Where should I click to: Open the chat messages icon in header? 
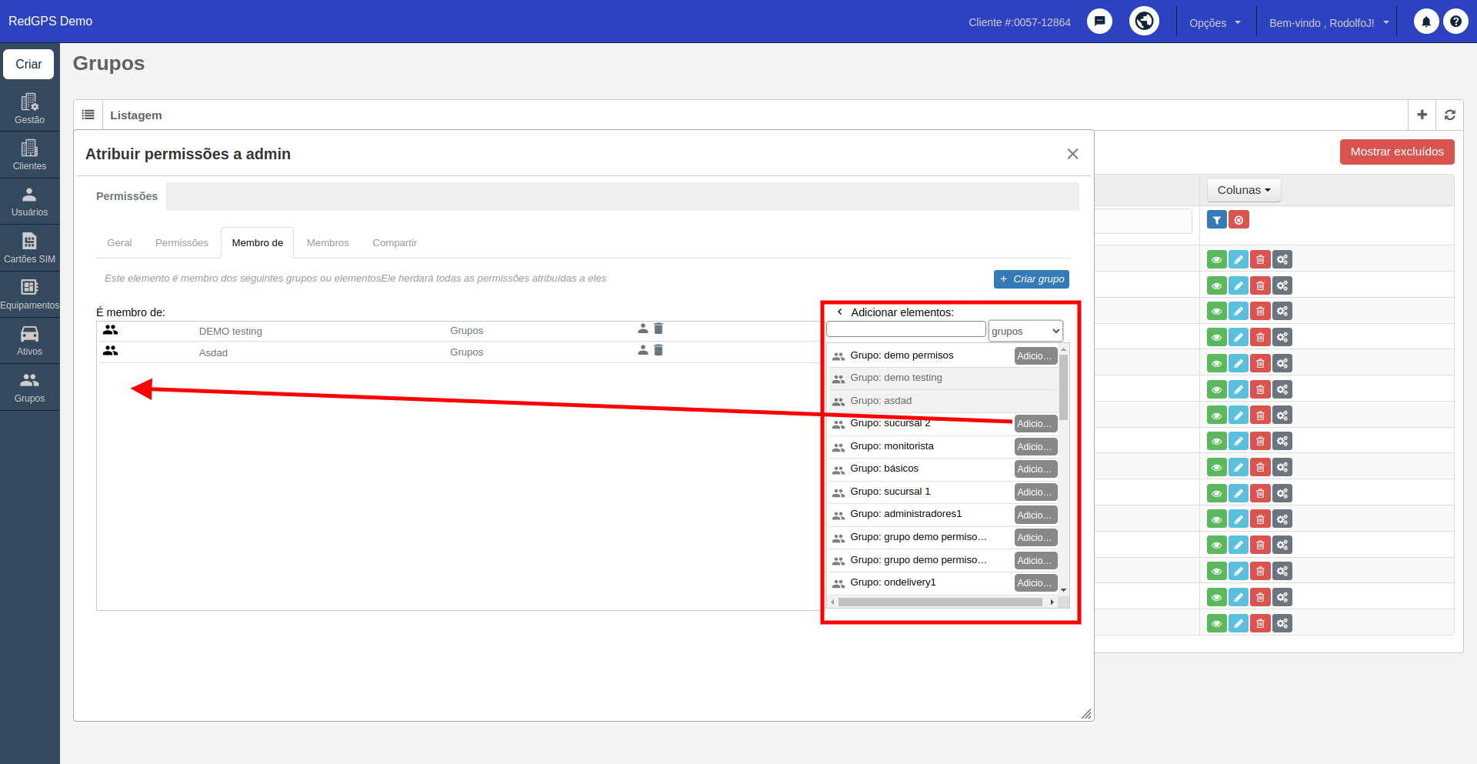1099,22
